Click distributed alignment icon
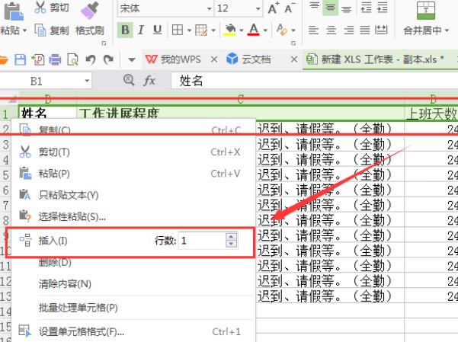Screen dimensions: 458x342 click(x=381, y=30)
